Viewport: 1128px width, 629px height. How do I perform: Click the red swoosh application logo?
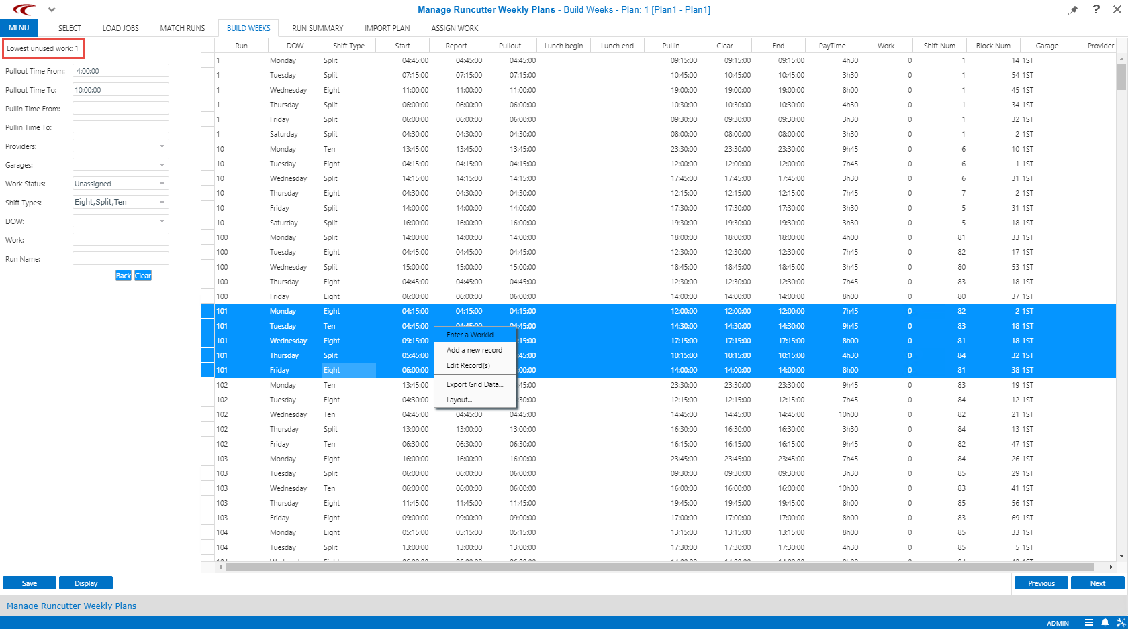(24, 9)
